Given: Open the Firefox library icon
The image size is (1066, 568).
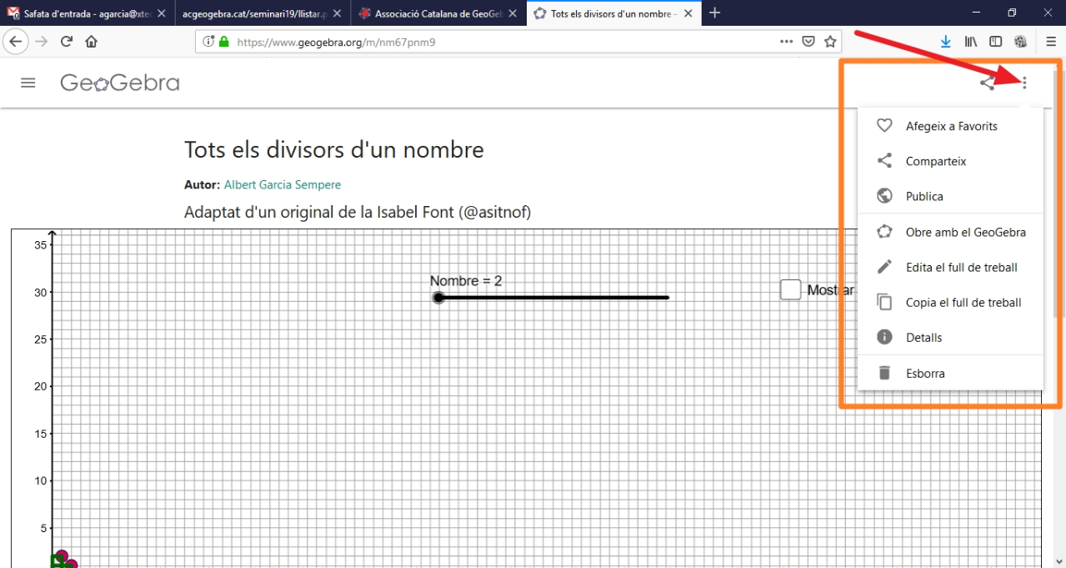Looking at the screenshot, I should [x=971, y=41].
